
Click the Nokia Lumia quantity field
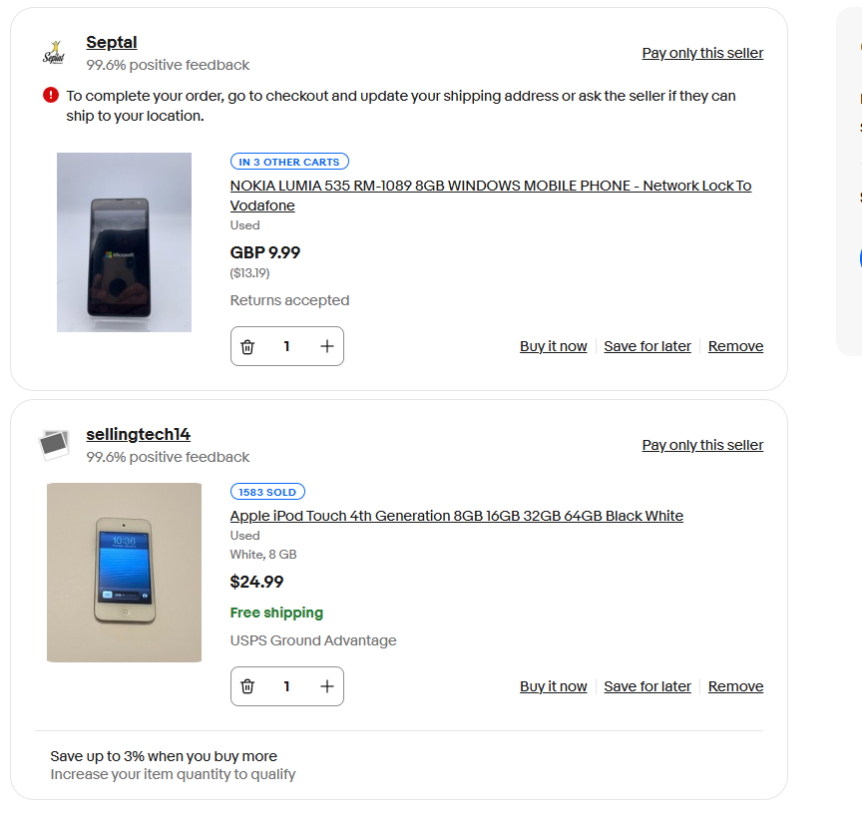tap(287, 346)
